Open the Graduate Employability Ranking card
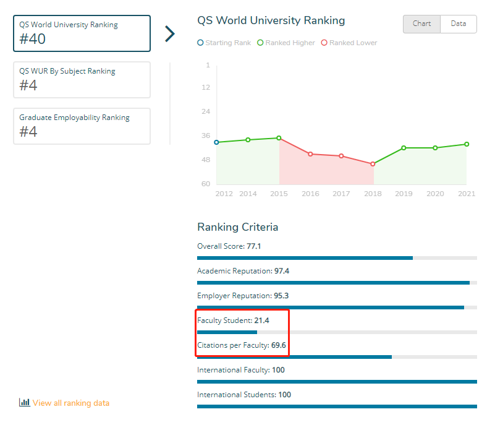 coord(82,126)
